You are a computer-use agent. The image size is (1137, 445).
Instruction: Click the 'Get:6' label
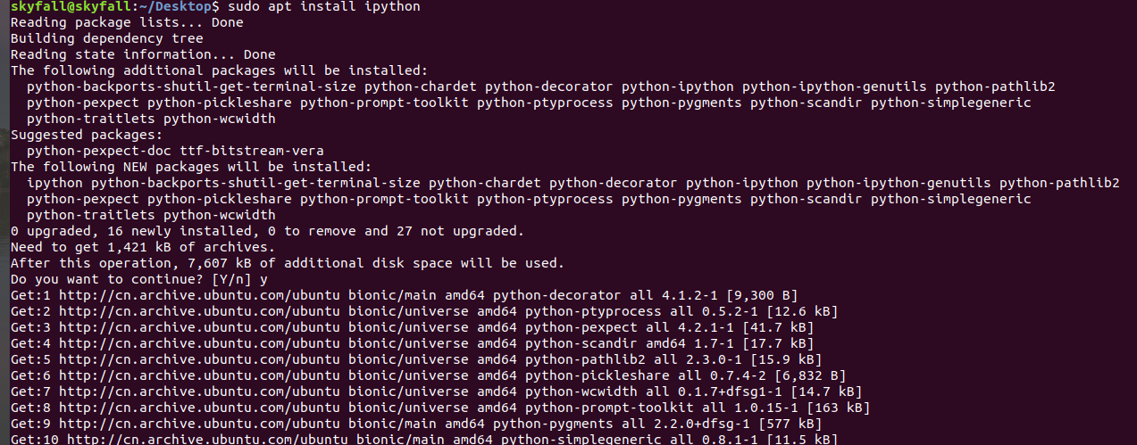pos(30,375)
